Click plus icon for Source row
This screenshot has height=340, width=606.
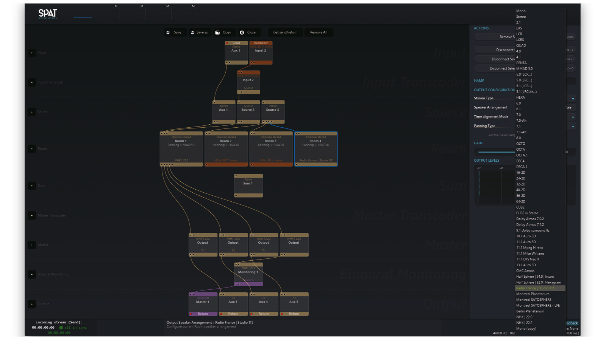pos(32,112)
